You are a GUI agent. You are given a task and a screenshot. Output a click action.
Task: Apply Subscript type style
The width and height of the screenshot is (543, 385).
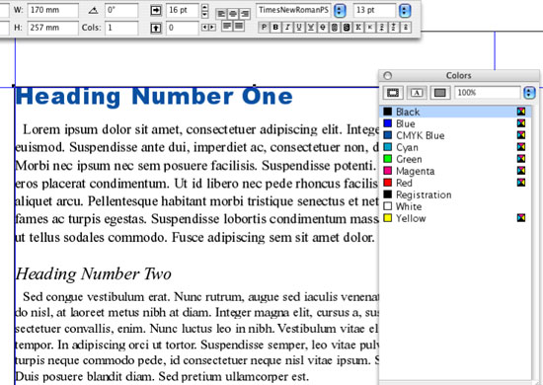click(393, 27)
